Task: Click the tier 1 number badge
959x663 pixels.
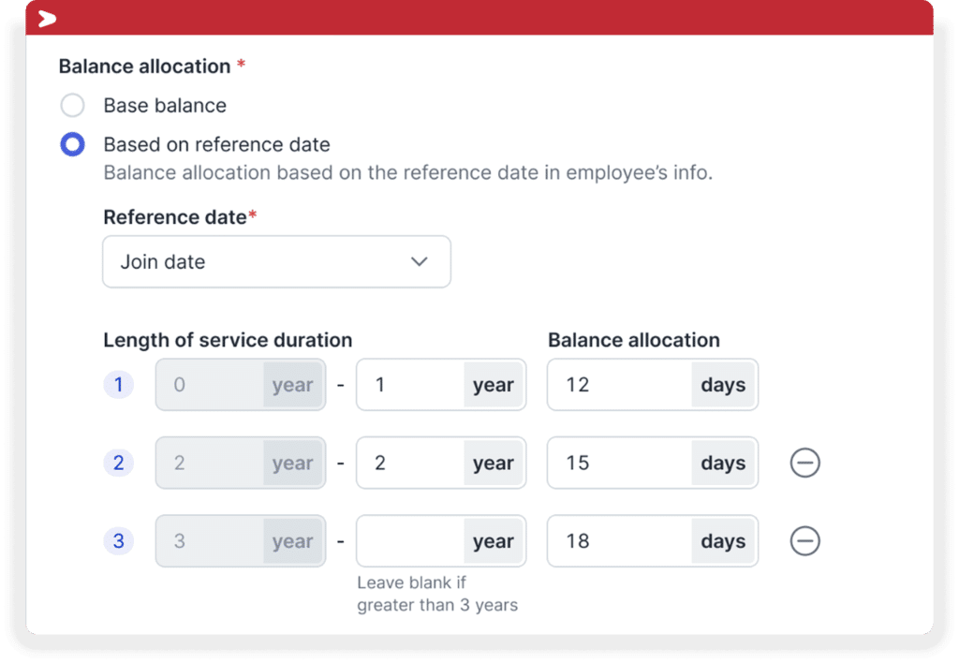Action: 119,385
